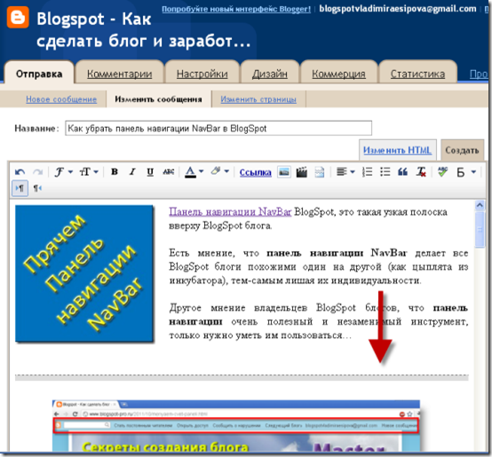Click the account email address
492x457 pixels.
click(398, 9)
